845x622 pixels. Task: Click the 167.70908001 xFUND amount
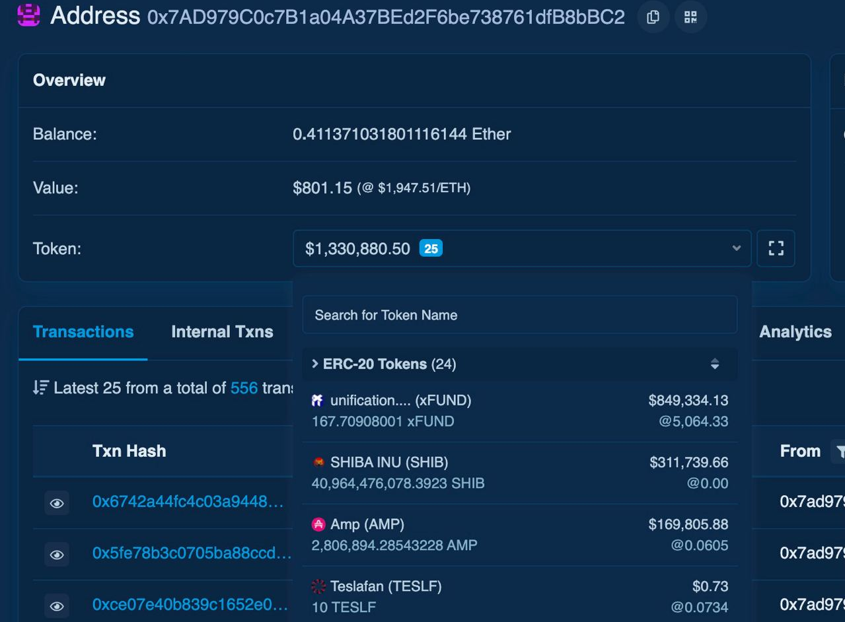coord(383,421)
